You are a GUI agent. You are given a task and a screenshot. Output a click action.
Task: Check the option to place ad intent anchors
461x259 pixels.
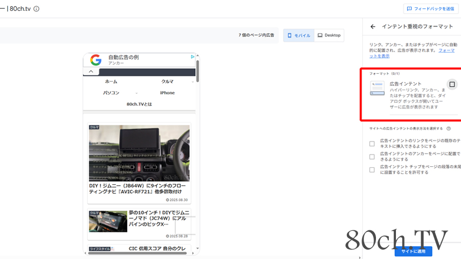tap(372, 157)
